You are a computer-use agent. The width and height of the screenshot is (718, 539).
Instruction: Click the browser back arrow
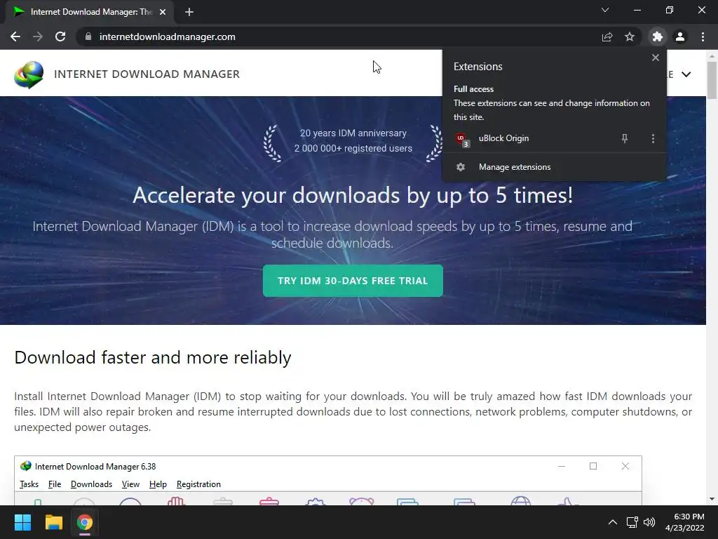[x=15, y=36]
